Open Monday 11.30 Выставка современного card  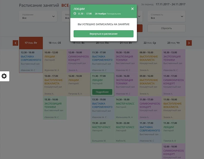(102, 61)
